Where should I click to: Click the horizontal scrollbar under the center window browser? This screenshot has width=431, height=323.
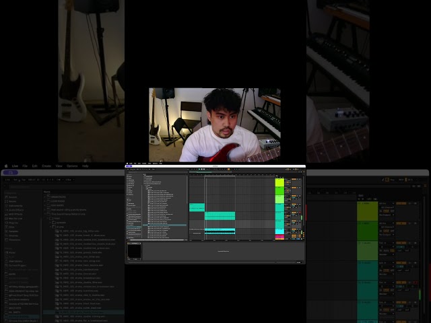click(157, 240)
